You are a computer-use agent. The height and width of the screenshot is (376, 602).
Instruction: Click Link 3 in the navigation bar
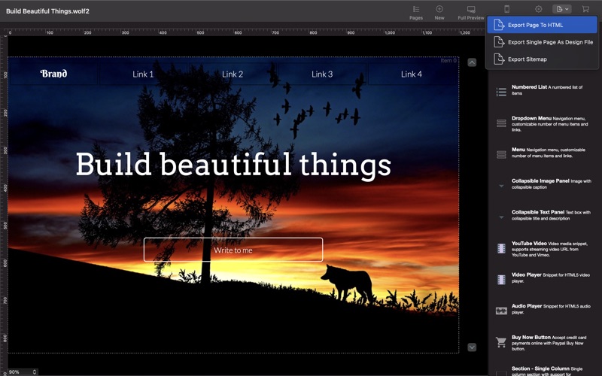(322, 74)
